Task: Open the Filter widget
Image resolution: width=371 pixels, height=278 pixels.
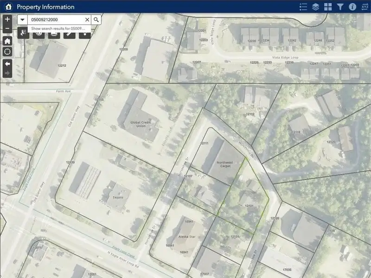Action: point(340,7)
